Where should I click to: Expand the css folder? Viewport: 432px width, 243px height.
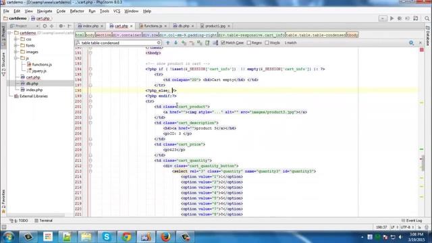(x=16, y=39)
